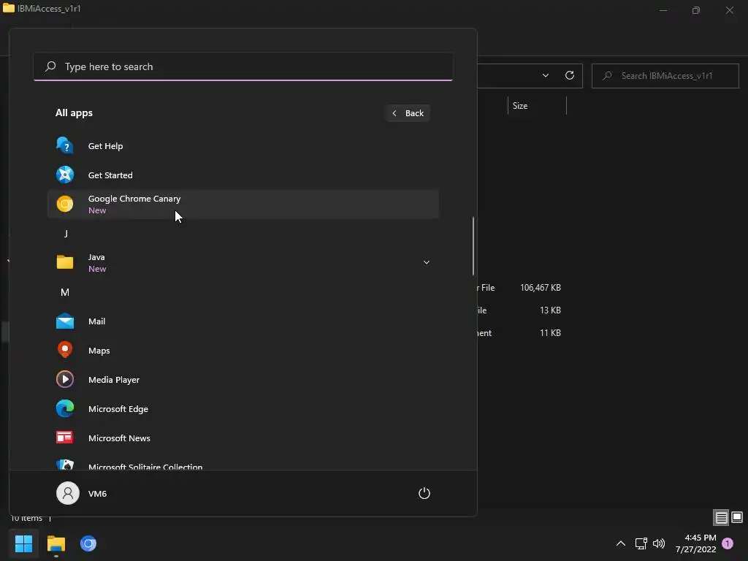
Task: Launch the Maps app
Action: (x=243, y=351)
